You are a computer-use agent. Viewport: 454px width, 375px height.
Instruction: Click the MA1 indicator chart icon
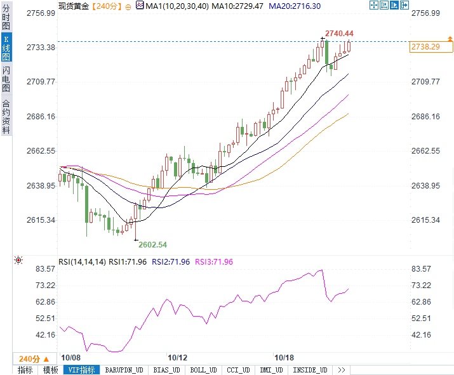[x=140, y=5]
